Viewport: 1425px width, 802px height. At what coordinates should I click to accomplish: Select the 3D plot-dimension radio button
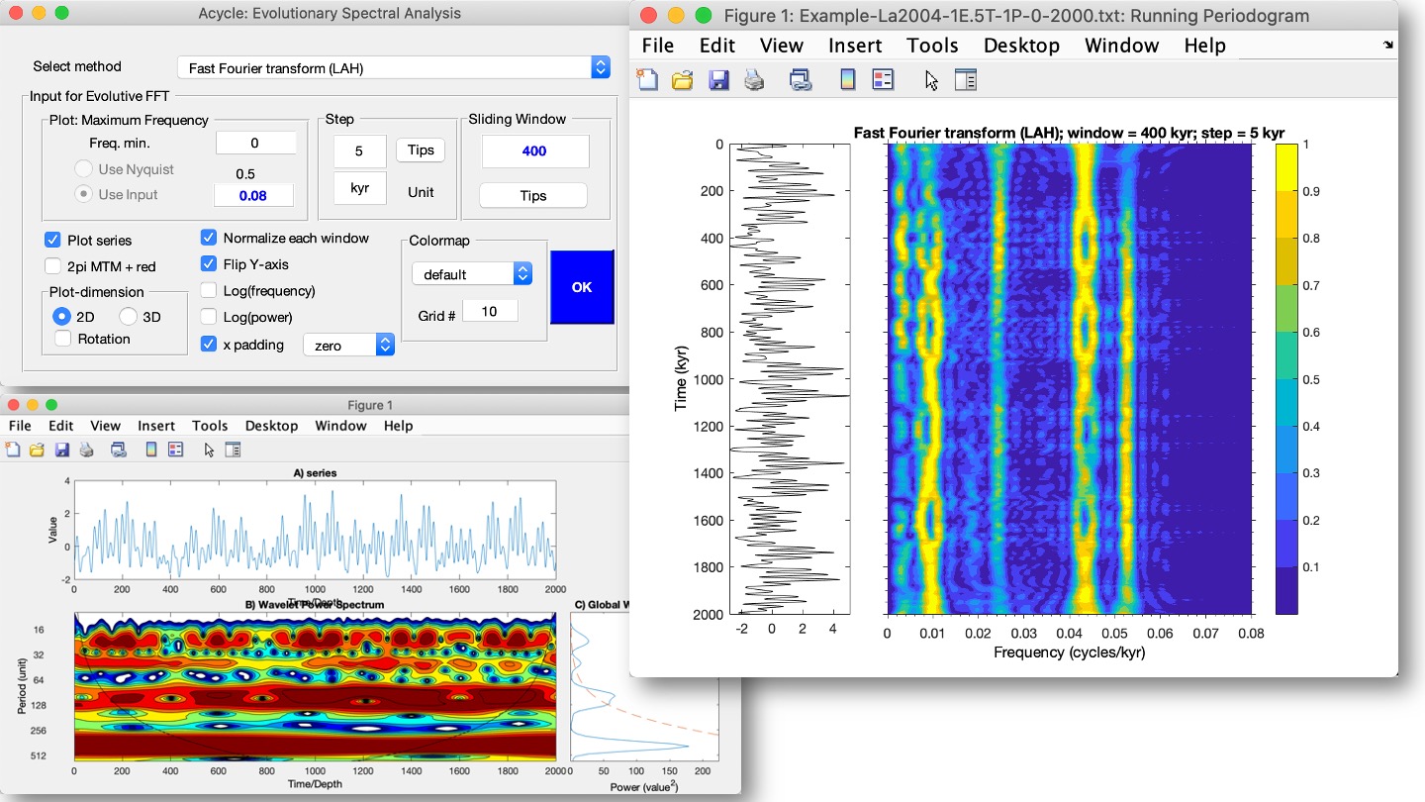pos(129,317)
